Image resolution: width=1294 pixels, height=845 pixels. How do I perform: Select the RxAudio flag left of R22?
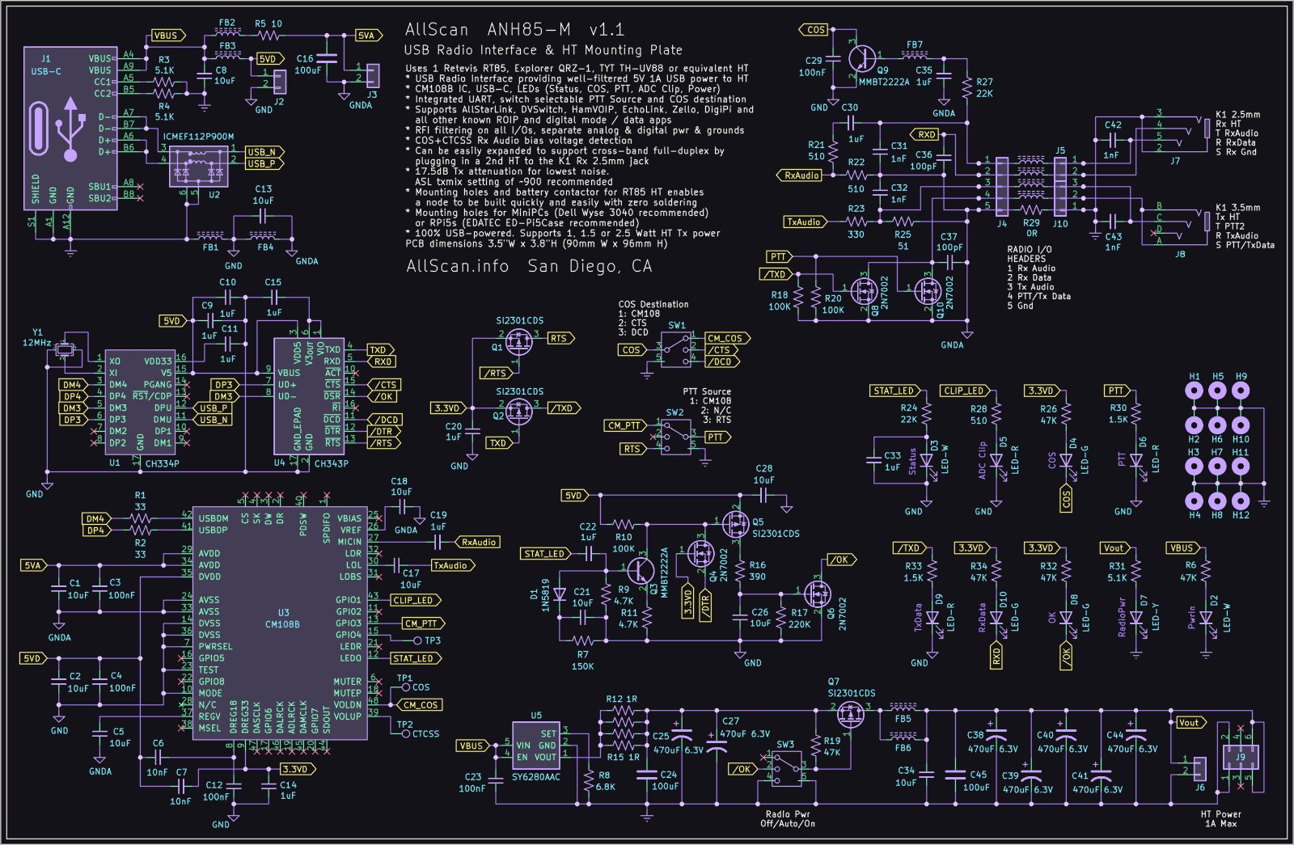point(801,175)
